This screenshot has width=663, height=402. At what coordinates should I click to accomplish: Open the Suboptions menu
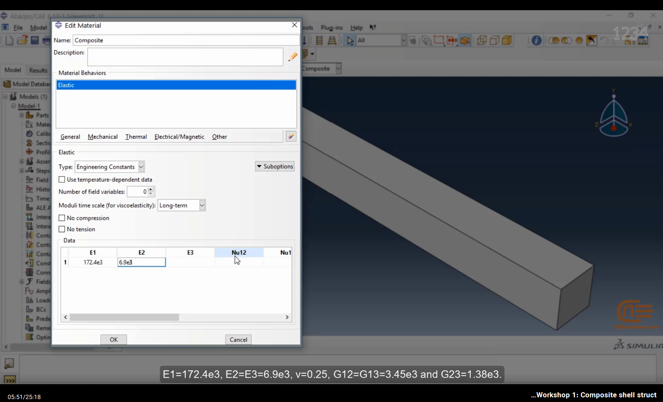[275, 166]
